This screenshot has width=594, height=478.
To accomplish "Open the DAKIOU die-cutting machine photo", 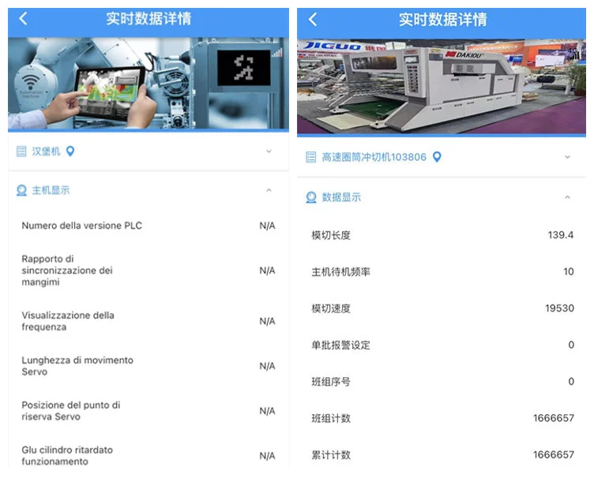I will (442, 87).
